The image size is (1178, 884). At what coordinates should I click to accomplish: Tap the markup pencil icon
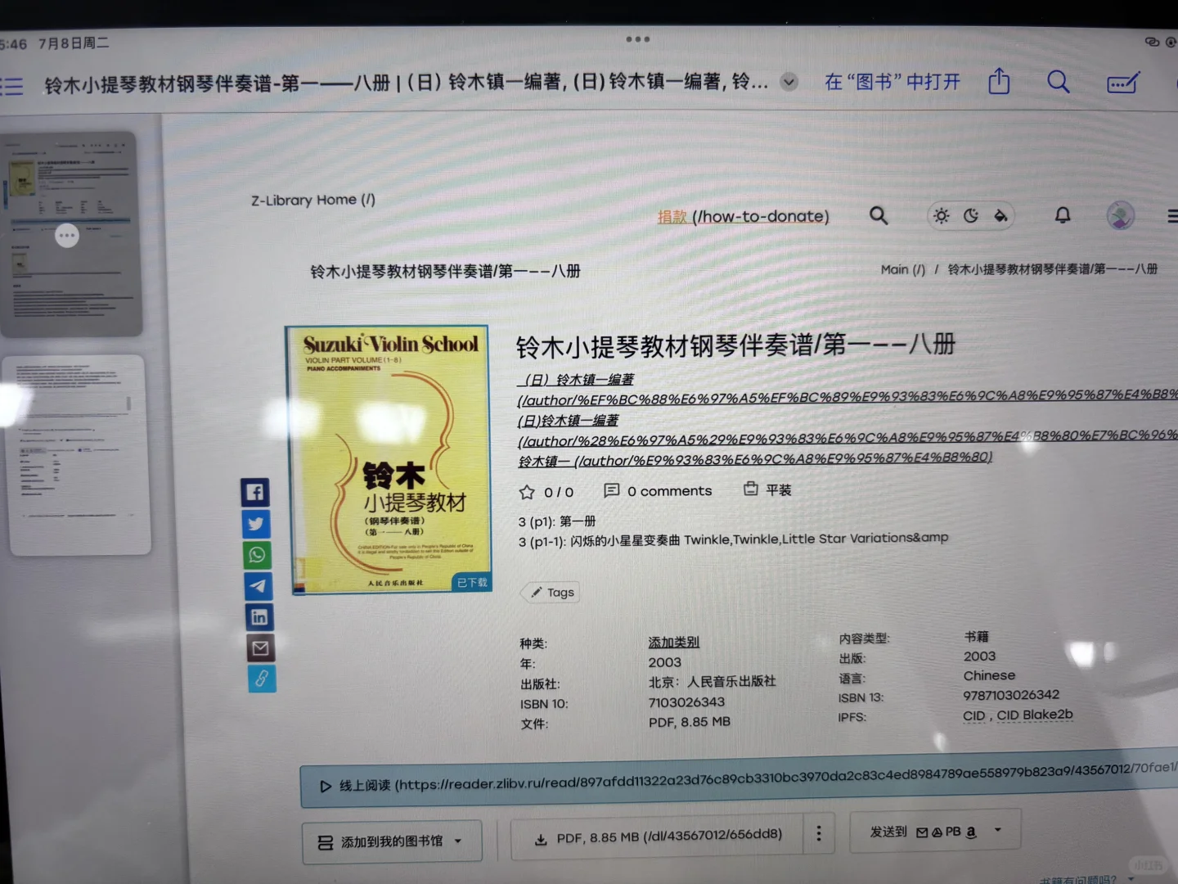click(x=1123, y=83)
